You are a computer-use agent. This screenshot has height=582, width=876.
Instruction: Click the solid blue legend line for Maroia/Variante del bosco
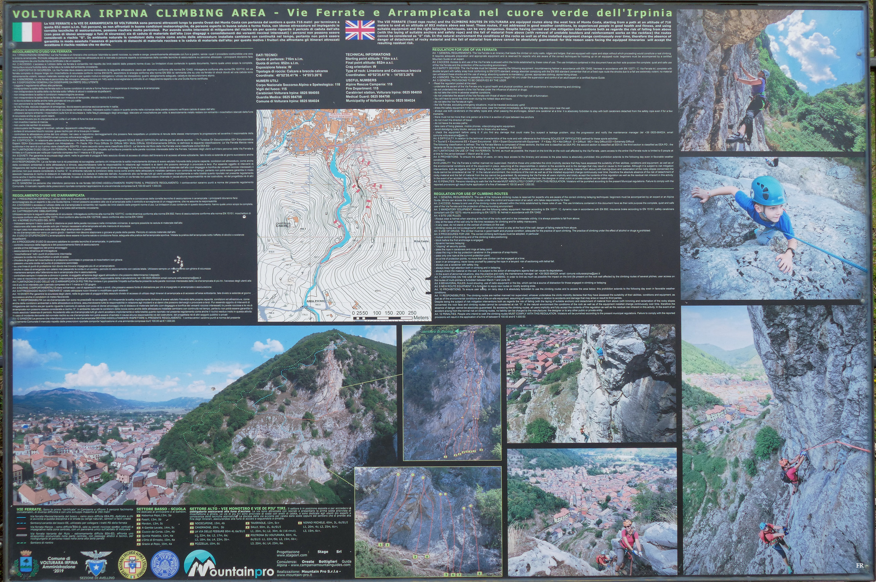[x=21, y=517]
